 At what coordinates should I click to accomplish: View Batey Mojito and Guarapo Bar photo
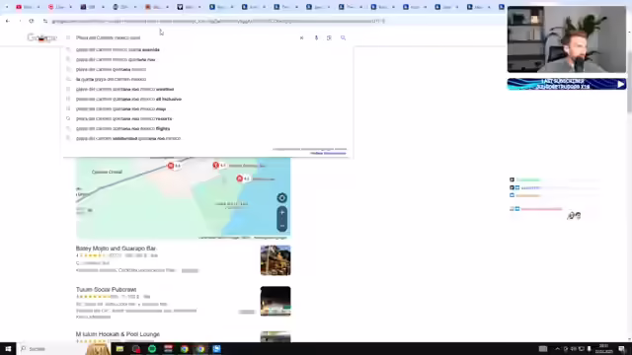pyautogui.click(x=276, y=260)
